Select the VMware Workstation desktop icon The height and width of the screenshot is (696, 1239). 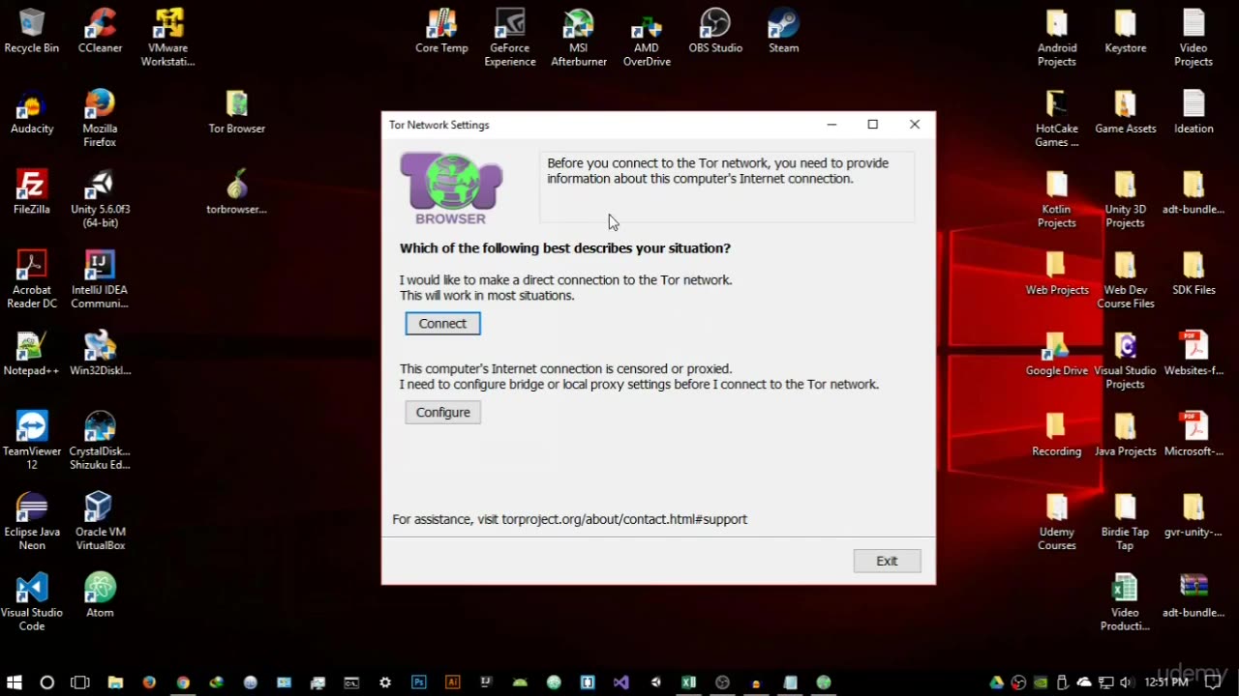(167, 38)
